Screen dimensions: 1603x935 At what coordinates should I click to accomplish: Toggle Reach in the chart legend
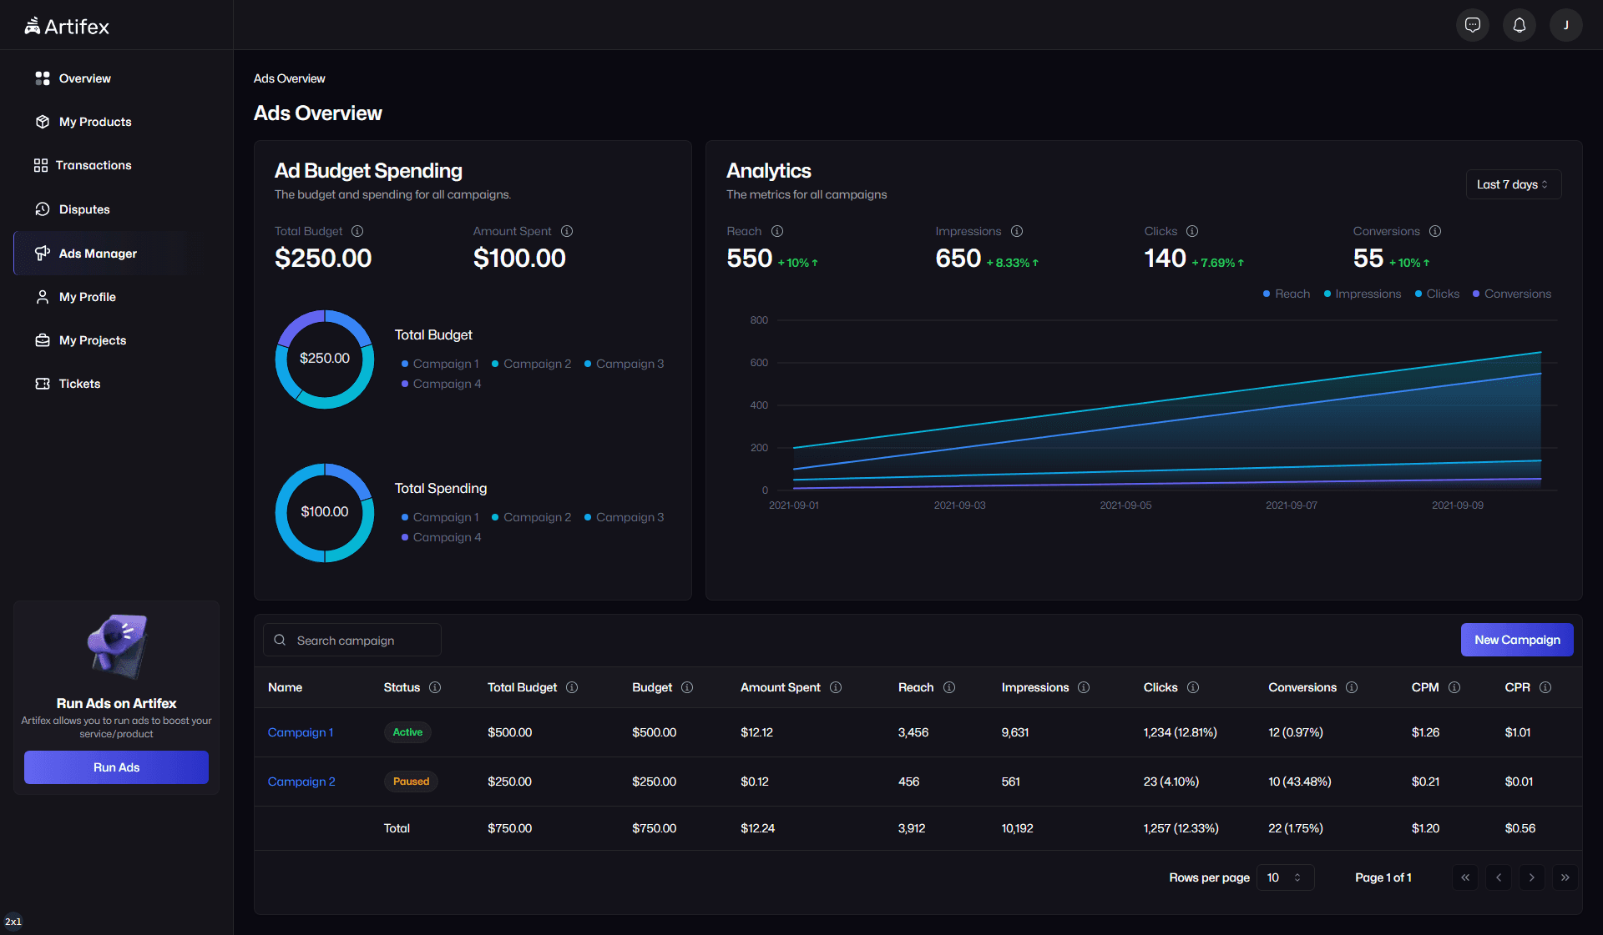[1285, 294]
